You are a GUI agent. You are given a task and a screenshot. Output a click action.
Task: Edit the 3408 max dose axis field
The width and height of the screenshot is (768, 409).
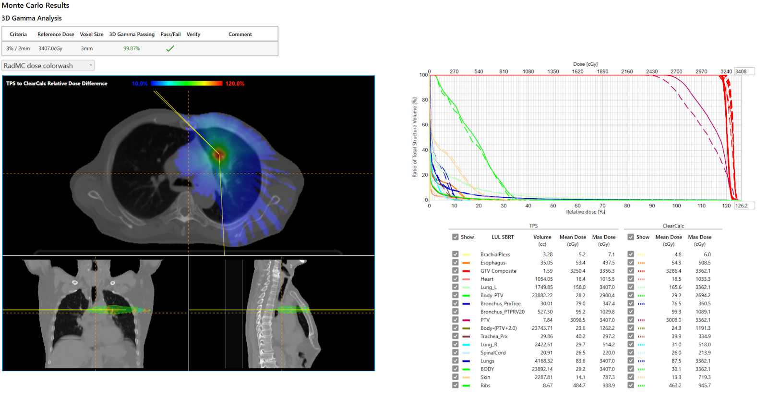coord(744,72)
